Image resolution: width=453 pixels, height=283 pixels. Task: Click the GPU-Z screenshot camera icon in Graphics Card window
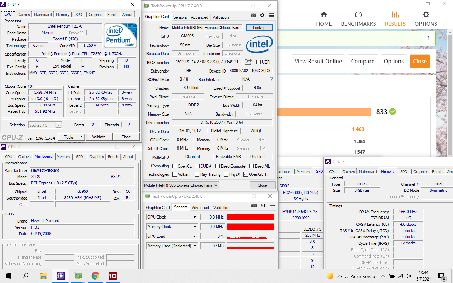click(x=253, y=15)
